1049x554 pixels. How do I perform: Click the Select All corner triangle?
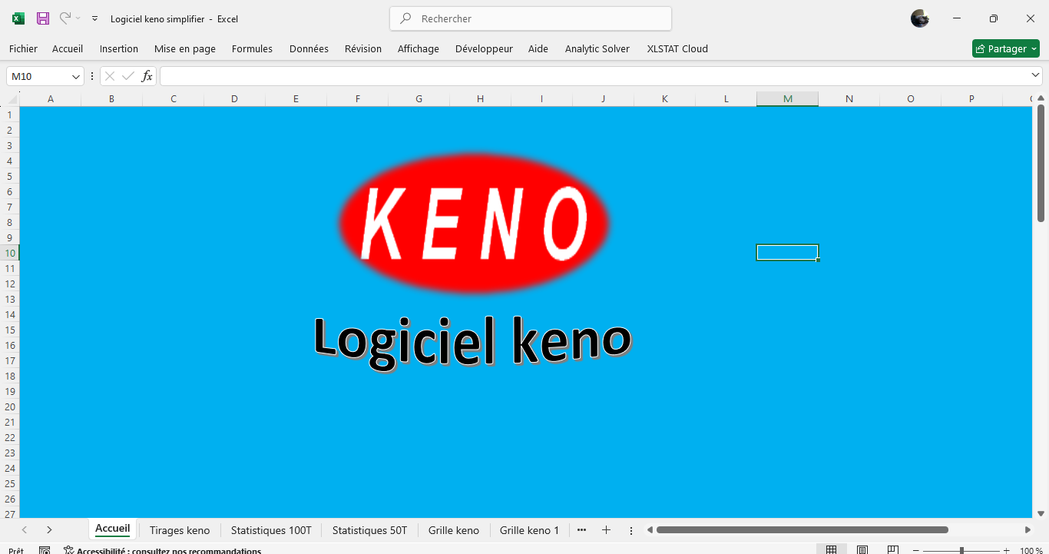[12, 99]
